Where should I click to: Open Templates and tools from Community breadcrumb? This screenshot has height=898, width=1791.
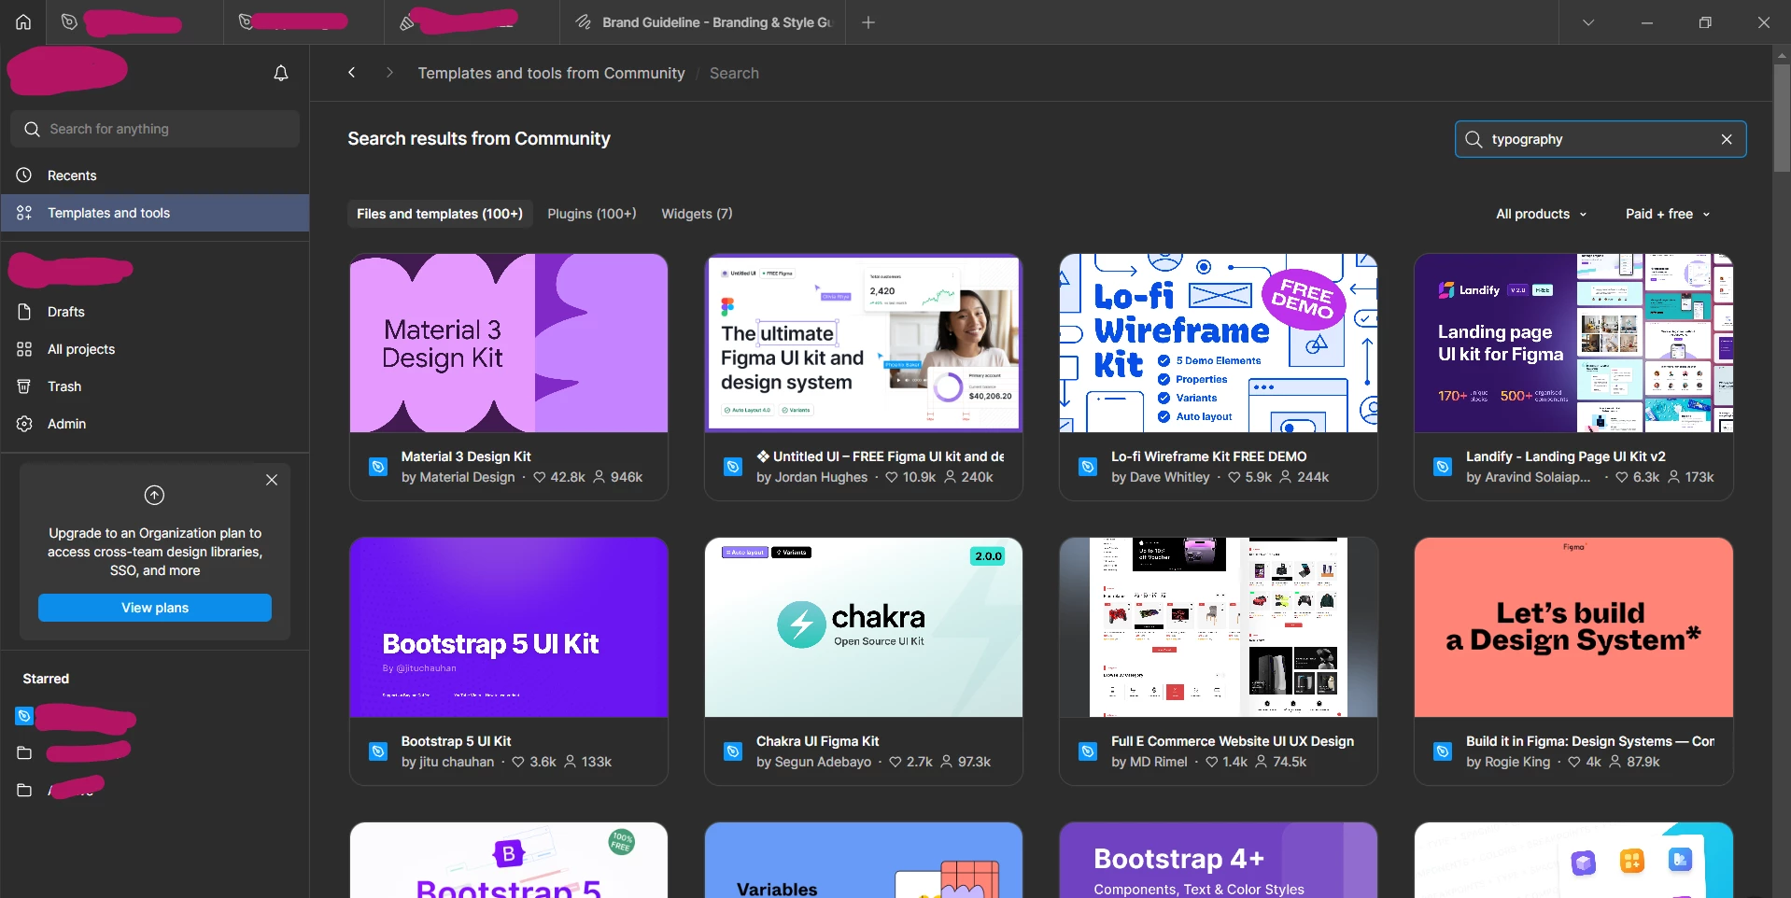[x=551, y=73]
